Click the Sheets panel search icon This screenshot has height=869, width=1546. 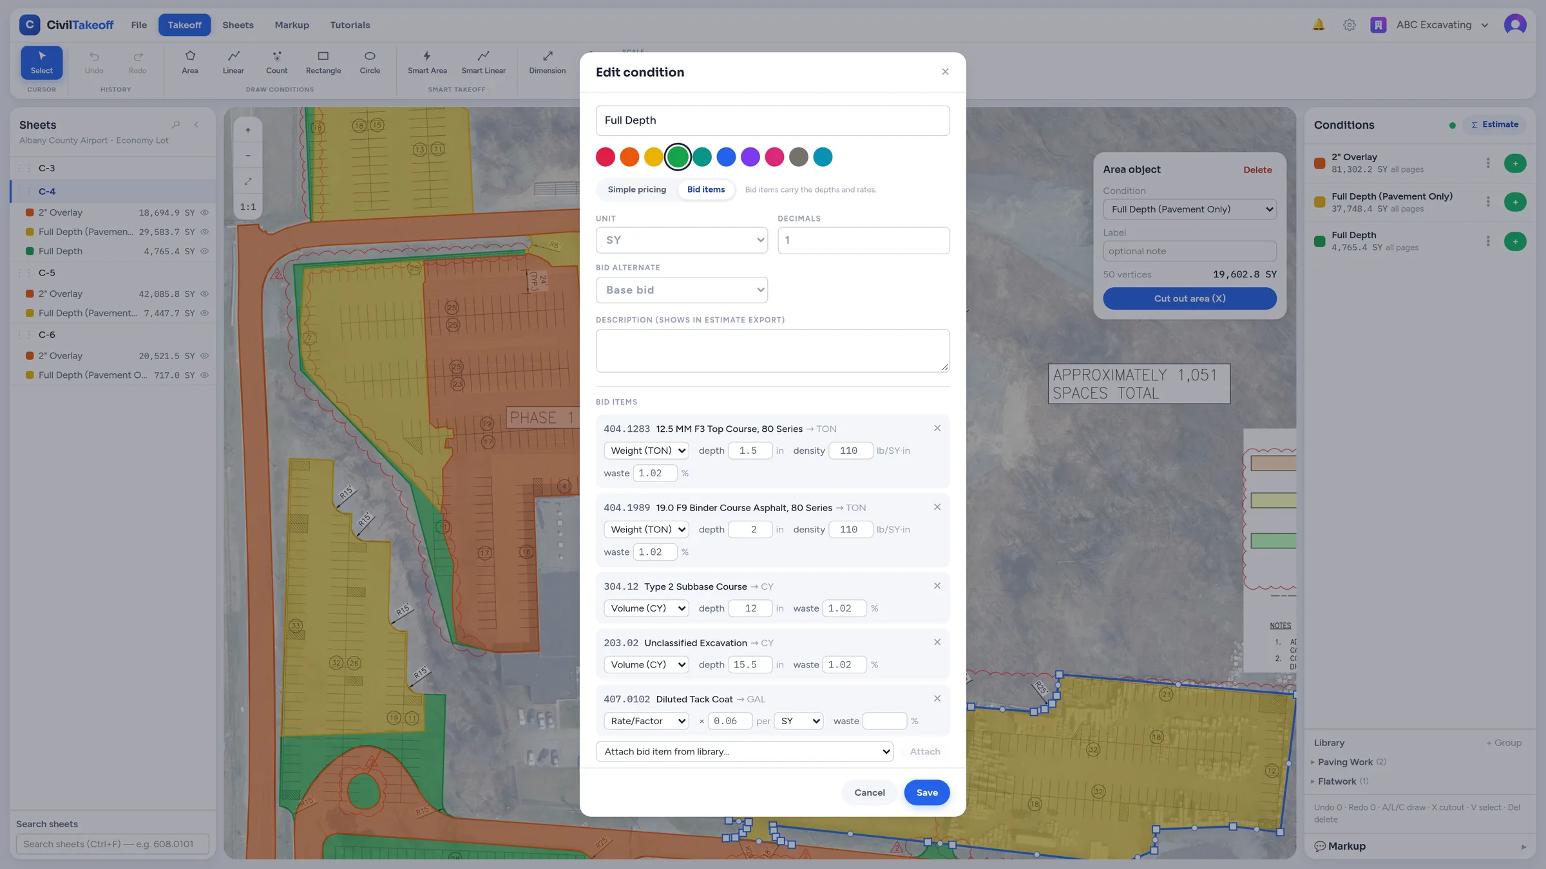(x=176, y=125)
